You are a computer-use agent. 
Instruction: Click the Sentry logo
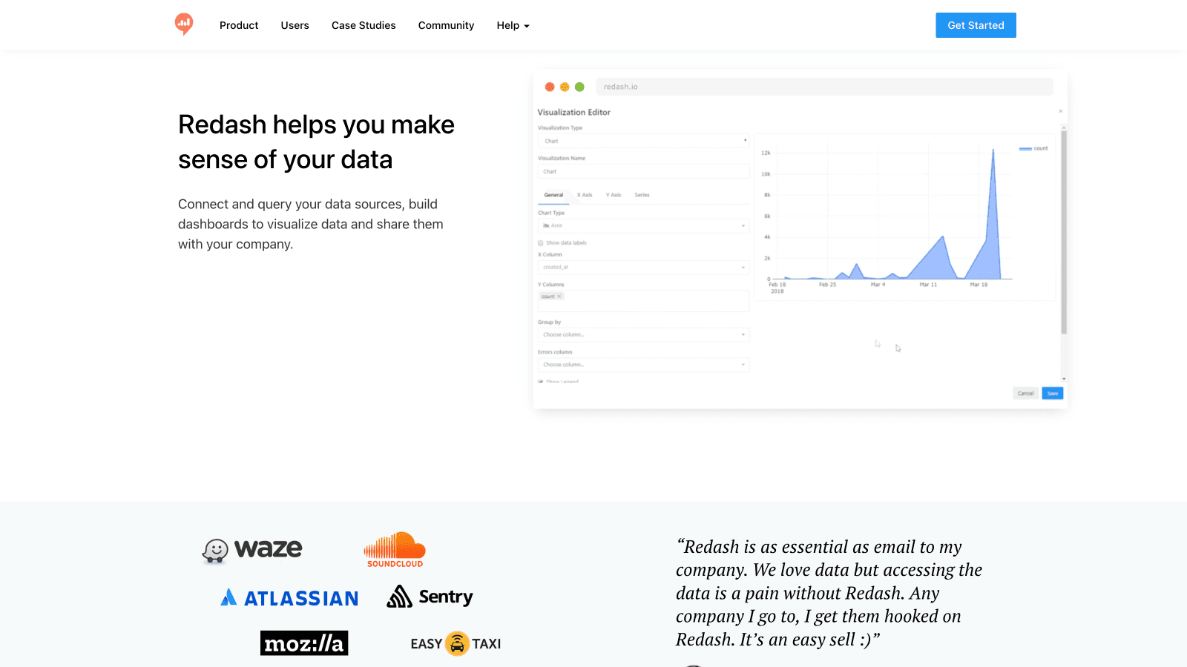click(430, 597)
